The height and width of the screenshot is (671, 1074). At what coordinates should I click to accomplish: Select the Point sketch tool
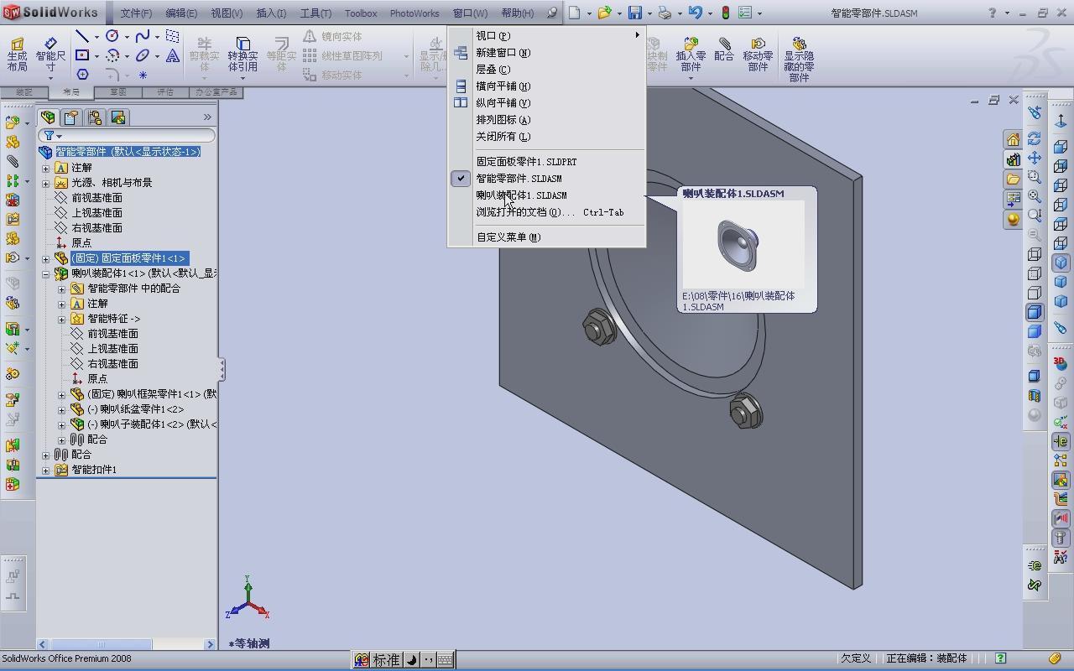pos(143,75)
